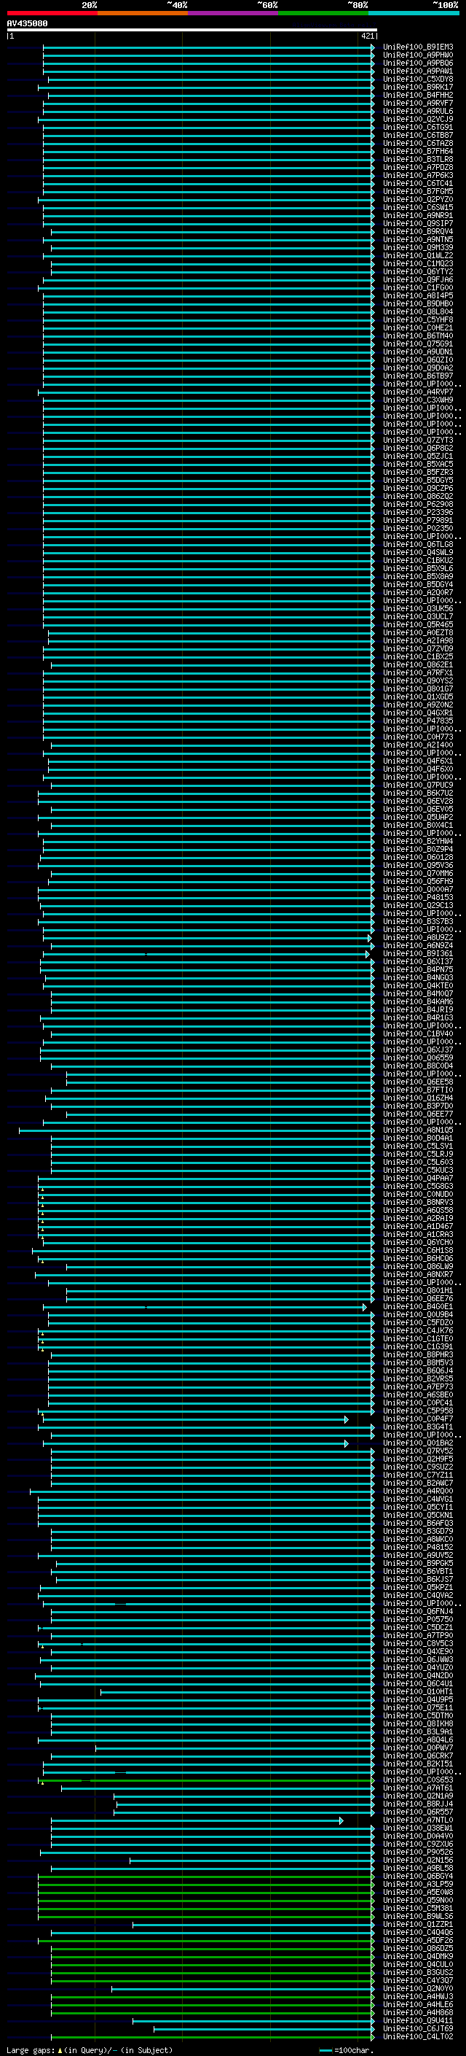Open UniRef100_Q6XI37 entry

click(418, 961)
